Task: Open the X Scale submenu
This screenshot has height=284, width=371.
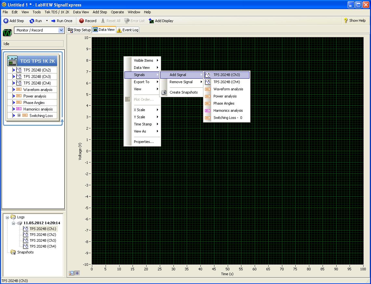Action: (142, 110)
